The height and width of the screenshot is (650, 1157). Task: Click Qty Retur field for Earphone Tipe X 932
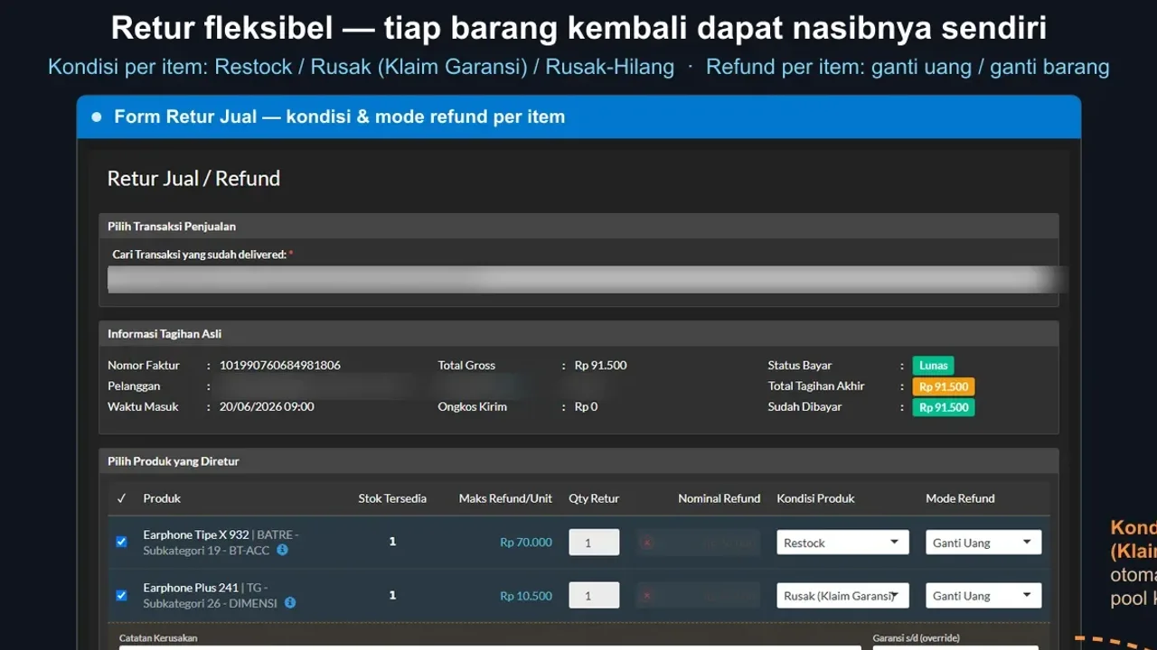click(594, 543)
